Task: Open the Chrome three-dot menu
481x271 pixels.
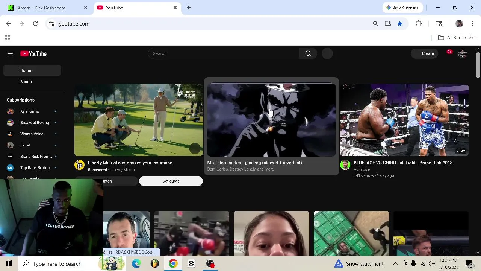Action: 473,24
